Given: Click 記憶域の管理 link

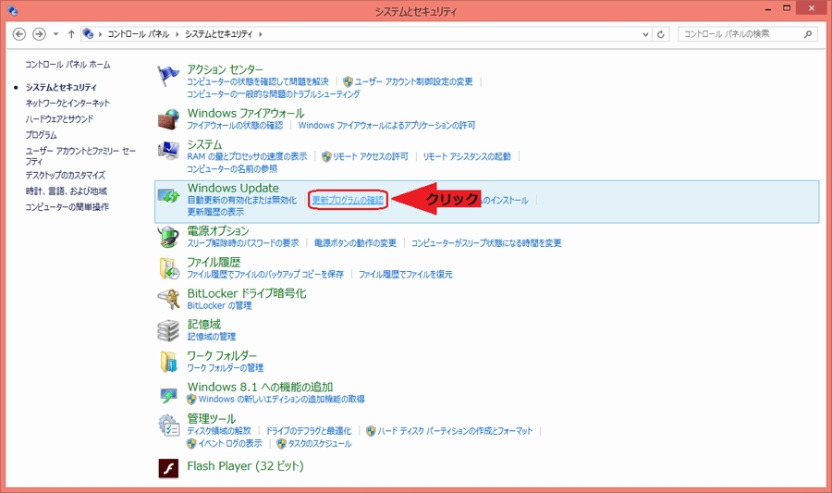Looking at the screenshot, I should coord(211,337).
